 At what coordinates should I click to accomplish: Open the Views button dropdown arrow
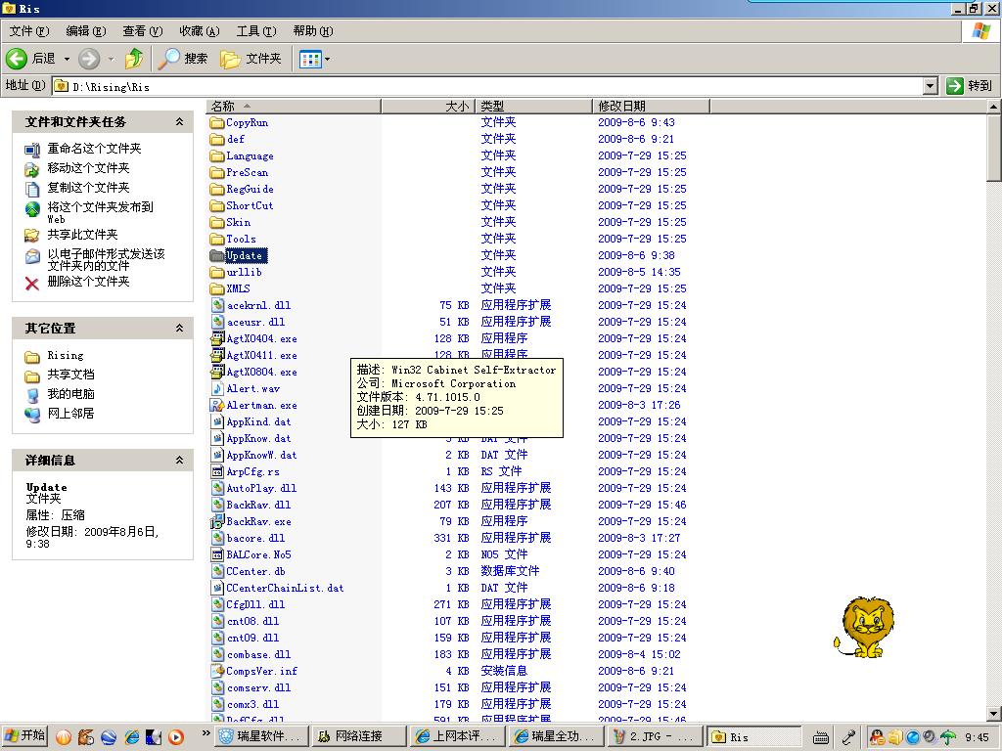point(327,60)
